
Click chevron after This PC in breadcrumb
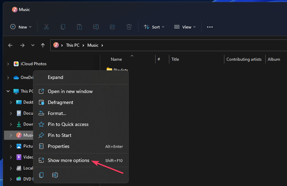[83, 45]
